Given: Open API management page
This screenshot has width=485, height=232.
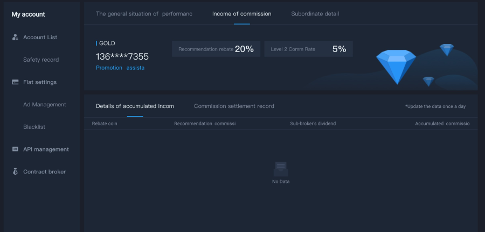Looking at the screenshot, I should pyautogui.click(x=46, y=149).
